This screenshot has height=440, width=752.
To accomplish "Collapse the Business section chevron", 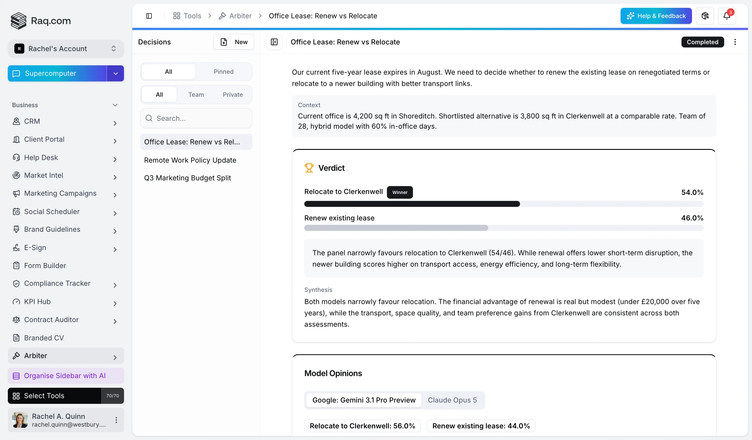I will (x=115, y=105).
